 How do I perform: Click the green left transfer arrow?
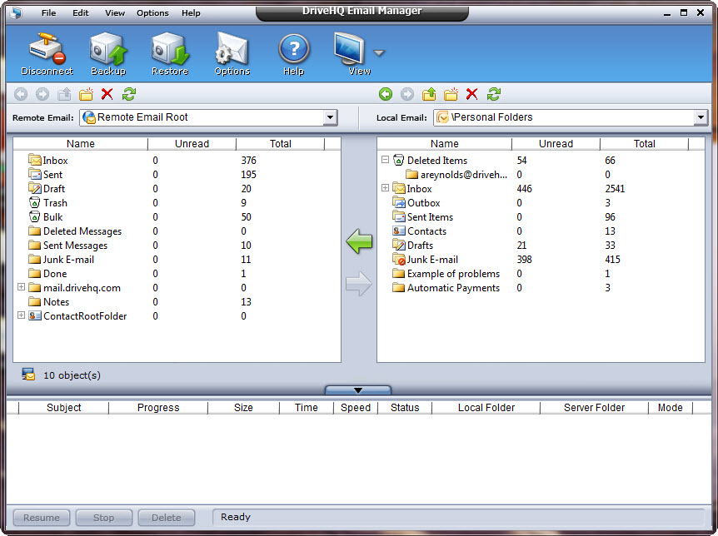(359, 241)
